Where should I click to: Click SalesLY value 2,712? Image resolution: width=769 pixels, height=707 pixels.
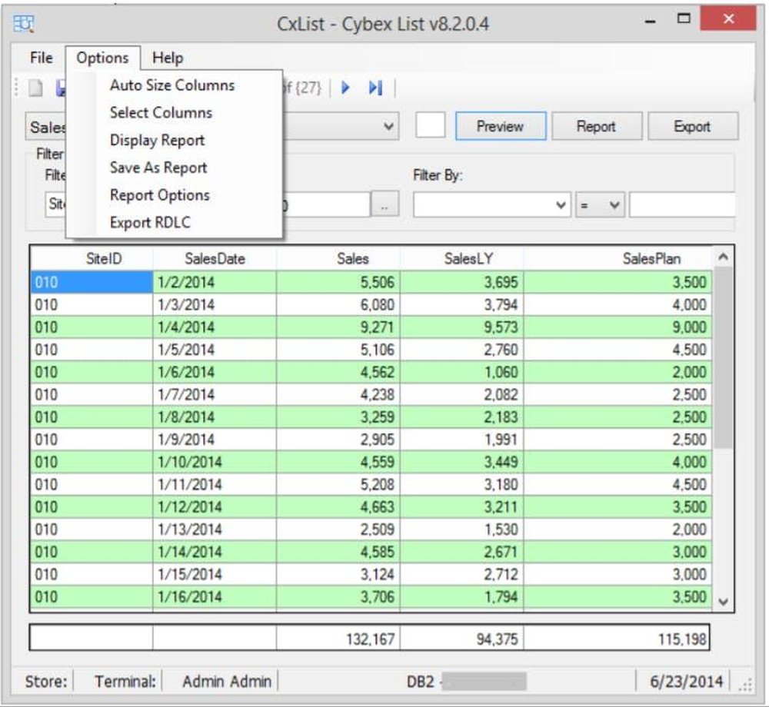(x=462, y=575)
